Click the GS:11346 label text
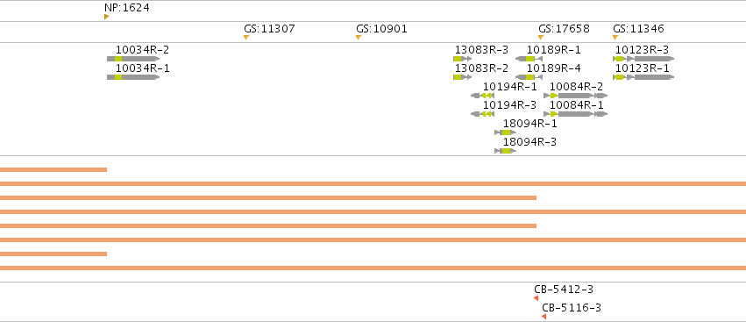This screenshot has height=322, width=746. click(x=638, y=29)
